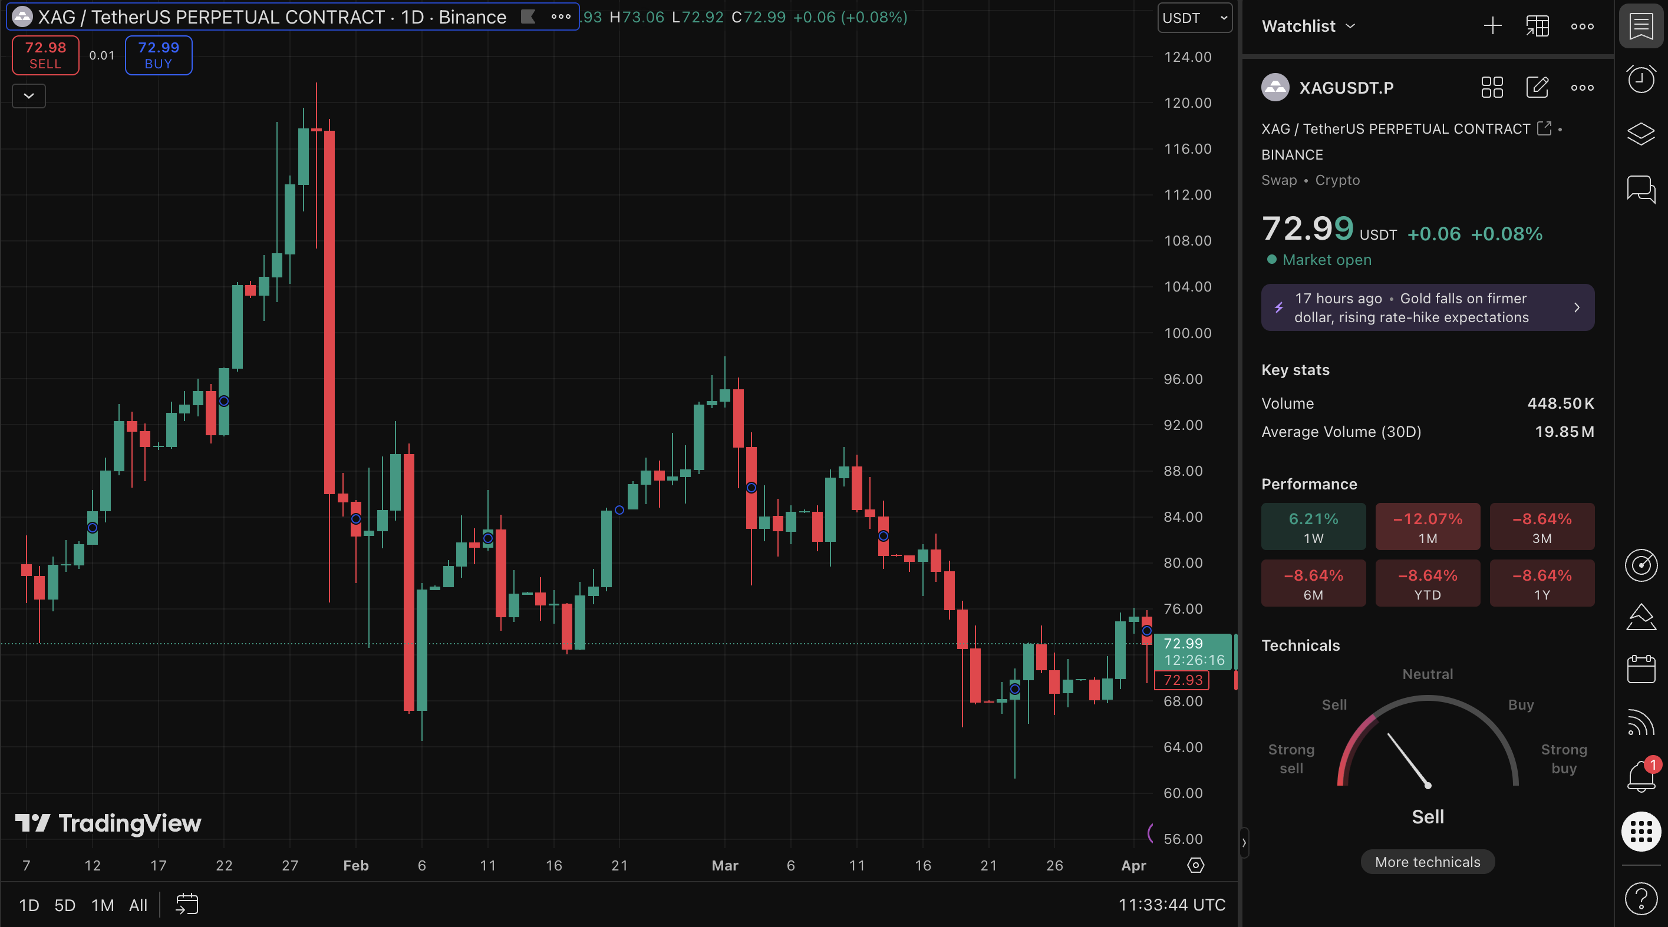Select the 1D time range tab
Image resolution: width=1668 pixels, height=927 pixels.
(x=29, y=905)
